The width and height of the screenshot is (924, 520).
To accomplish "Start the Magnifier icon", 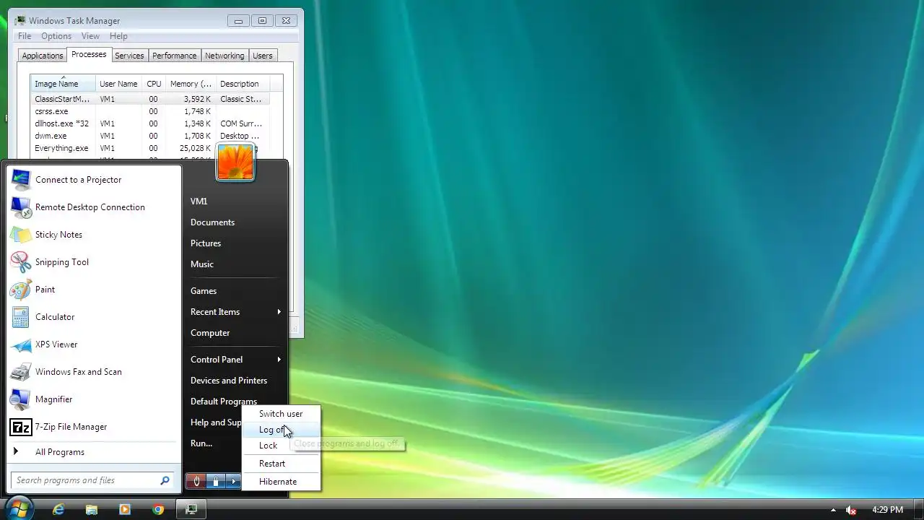I will (21, 399).
